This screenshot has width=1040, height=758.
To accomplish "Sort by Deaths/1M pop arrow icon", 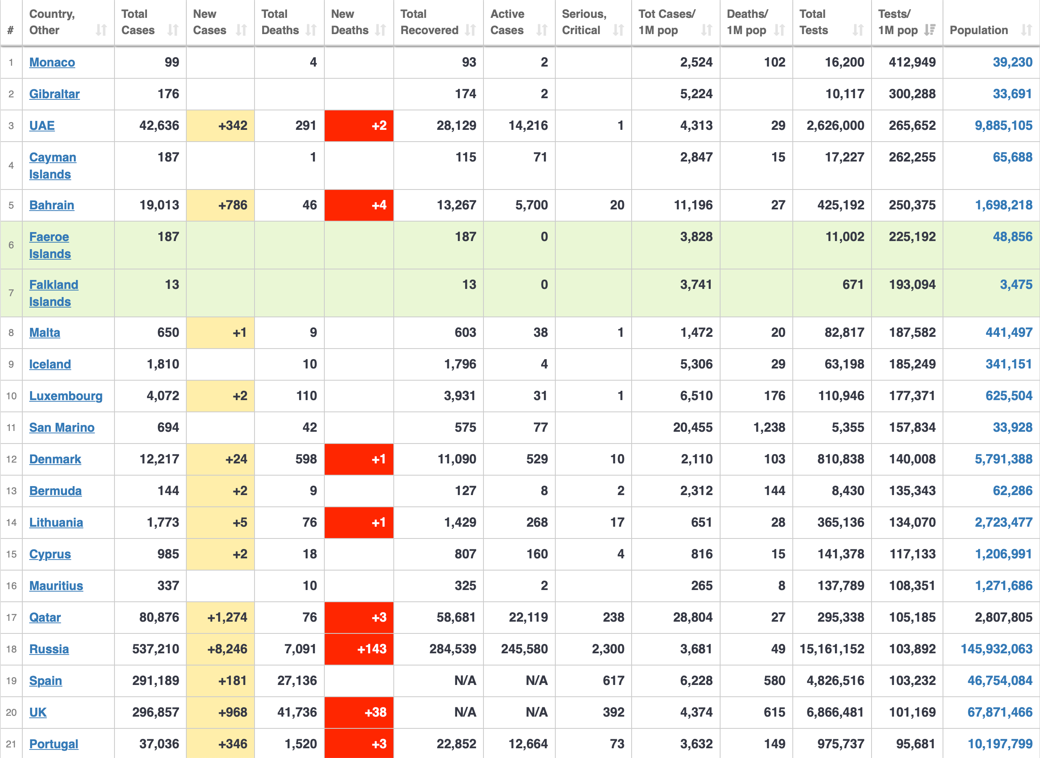I will click(779, 30).
